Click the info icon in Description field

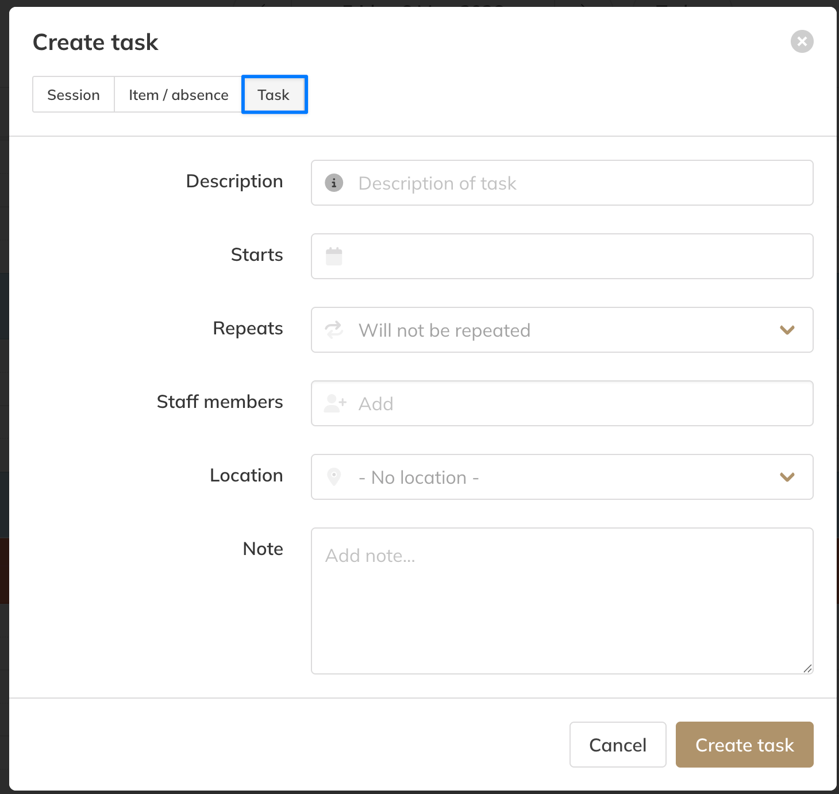pyautogui.click(x=334, y=183)
